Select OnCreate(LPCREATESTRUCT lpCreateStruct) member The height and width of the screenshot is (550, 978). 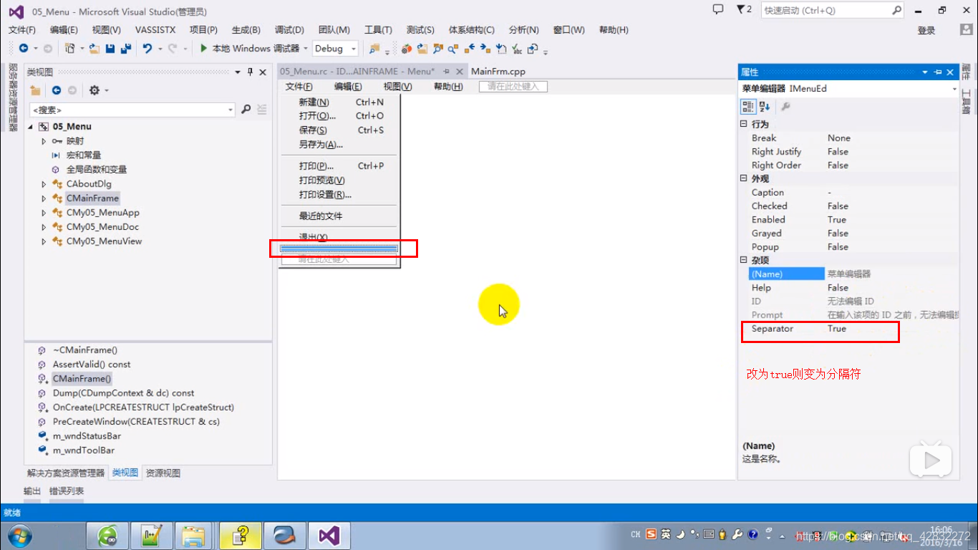coord(143,407)
